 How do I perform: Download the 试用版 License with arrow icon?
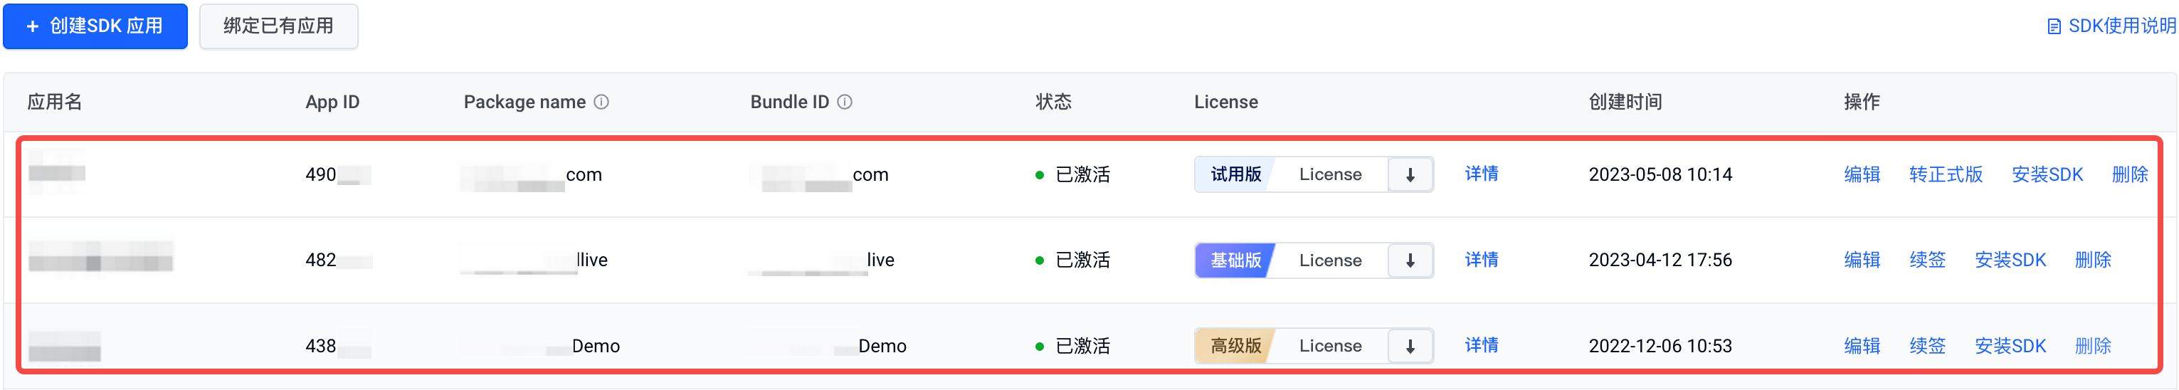coord(1410,175)
